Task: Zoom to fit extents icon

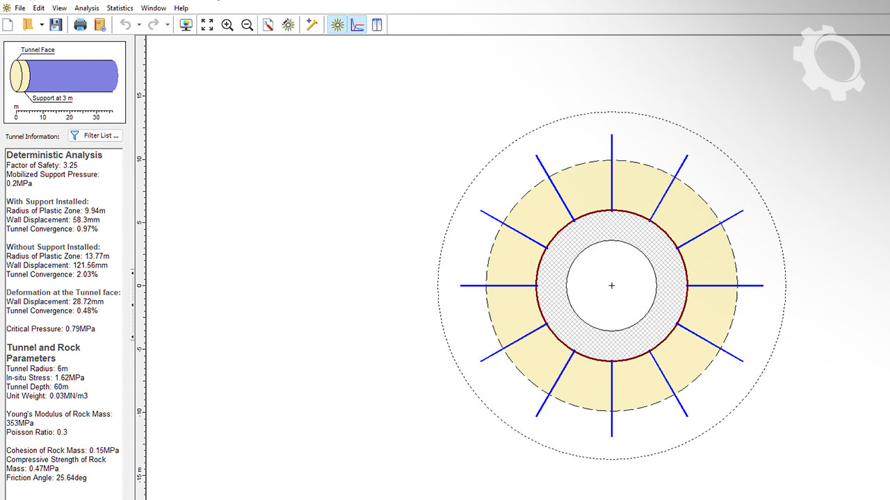Action: tap(207, 25)
